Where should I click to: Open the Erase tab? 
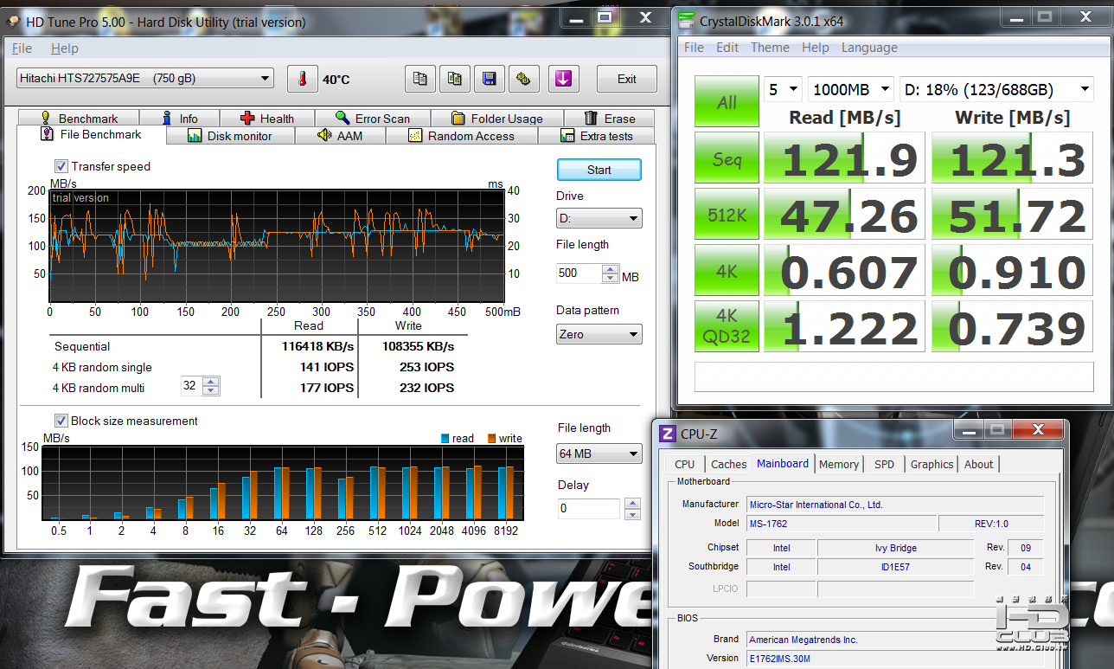(610, 119)
